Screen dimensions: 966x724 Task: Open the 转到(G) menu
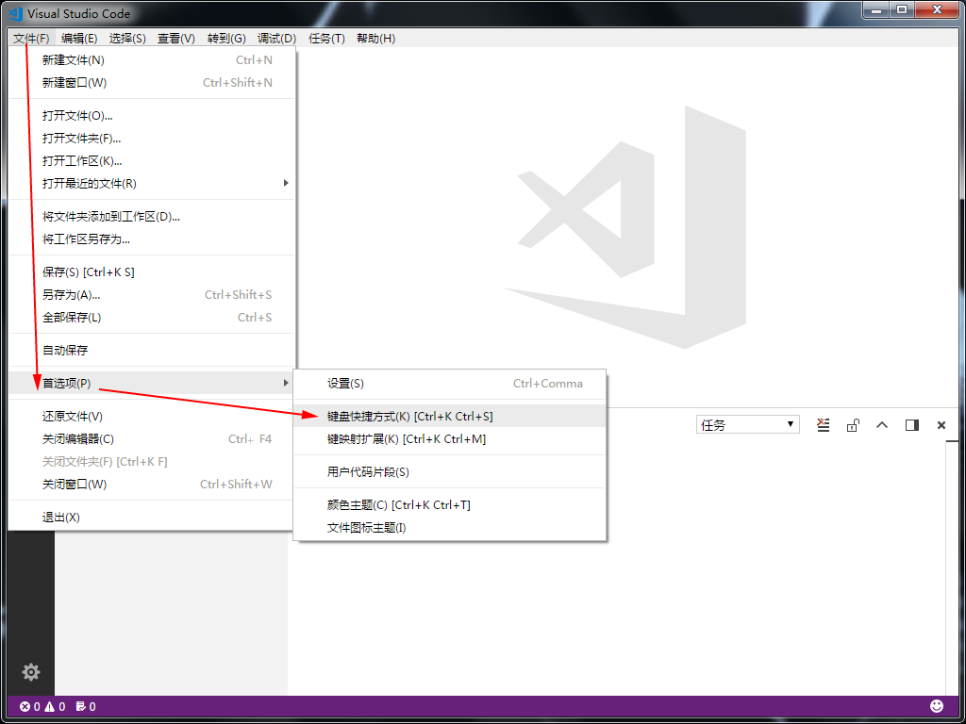coord(226,38)
